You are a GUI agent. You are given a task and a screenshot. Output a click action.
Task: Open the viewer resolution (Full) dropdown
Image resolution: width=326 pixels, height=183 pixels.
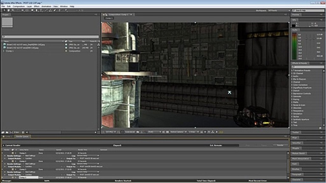pos(155,132)
